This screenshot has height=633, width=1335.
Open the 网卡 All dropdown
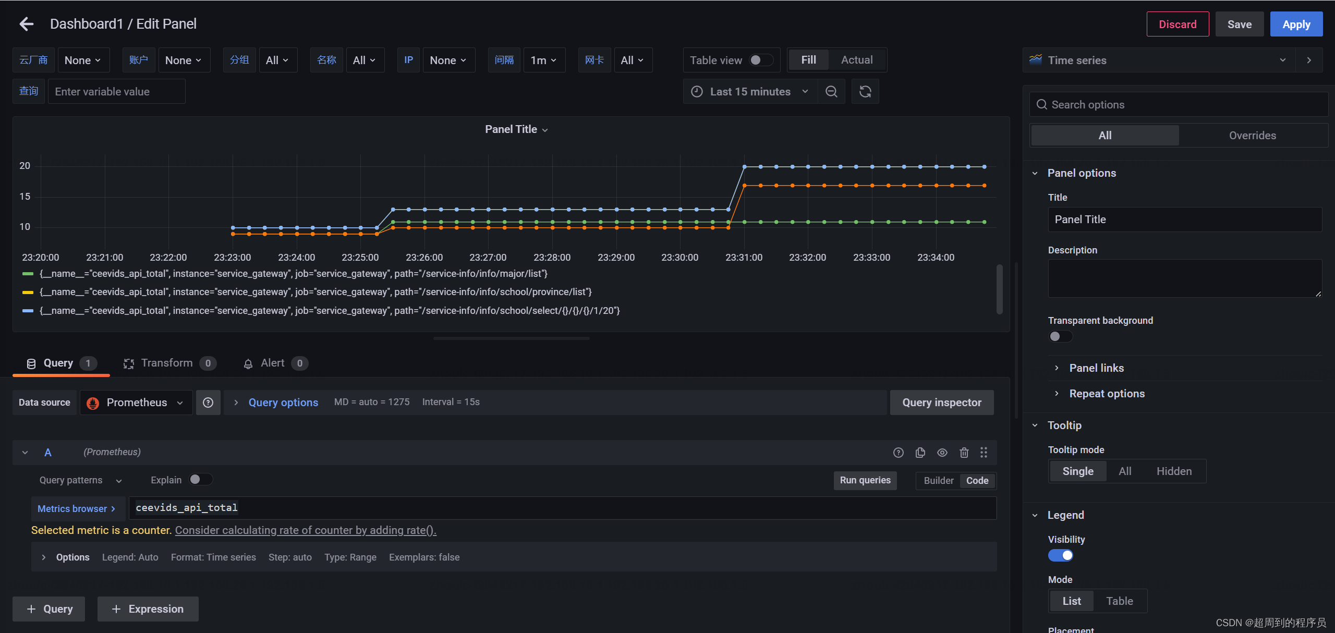pos(633,60)
